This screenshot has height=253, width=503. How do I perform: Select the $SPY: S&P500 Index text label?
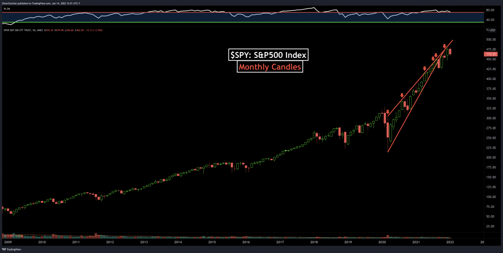click(269, 55)
